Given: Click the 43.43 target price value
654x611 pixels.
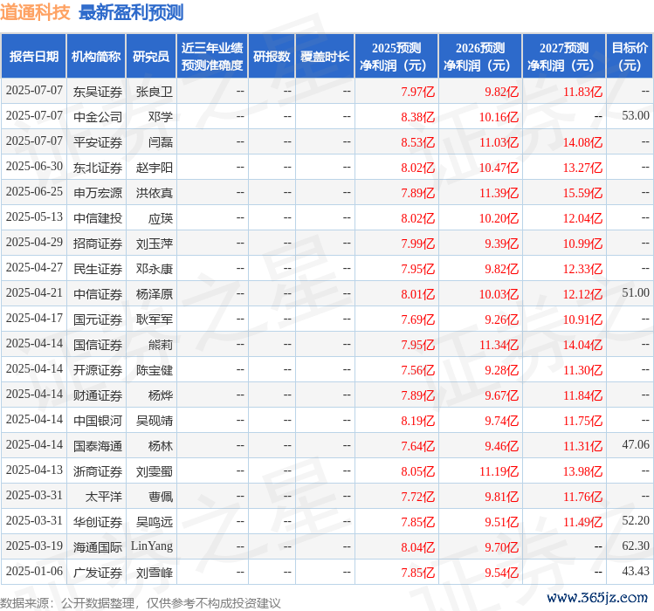Looking at the screenshot, I should pos(636,571).
